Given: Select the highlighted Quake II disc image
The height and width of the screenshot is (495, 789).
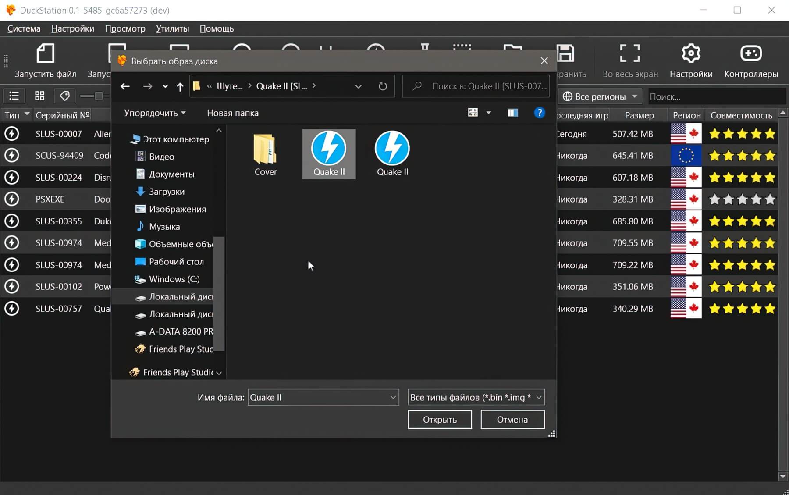Looking at the screenshot, I should [329, 154].
